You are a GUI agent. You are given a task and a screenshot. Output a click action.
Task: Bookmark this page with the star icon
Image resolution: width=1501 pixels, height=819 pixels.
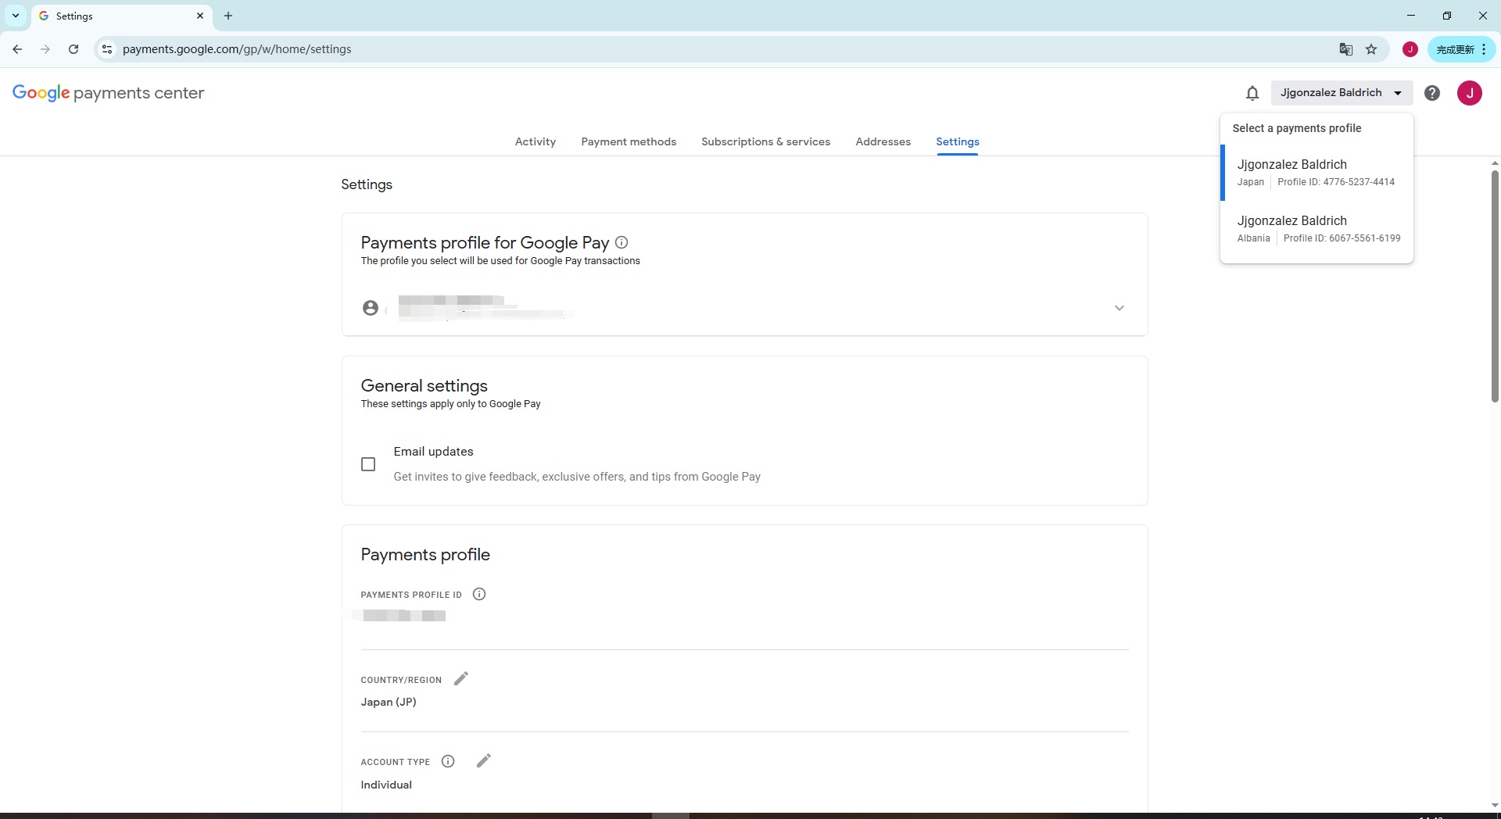tap(1371, 49)
